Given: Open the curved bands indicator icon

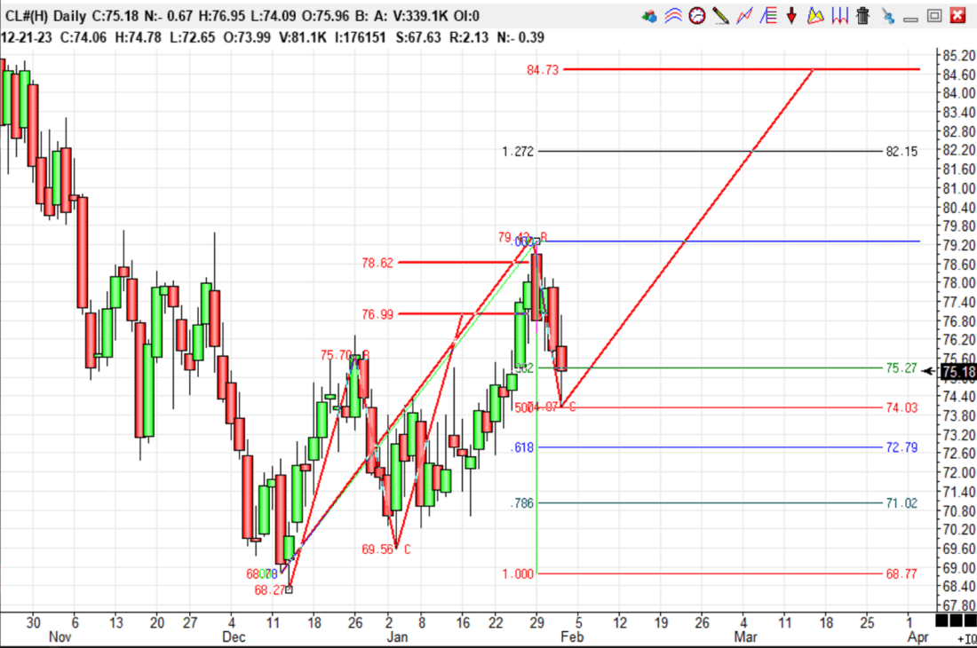Looking at the screenshot, I should pos(674,16).
